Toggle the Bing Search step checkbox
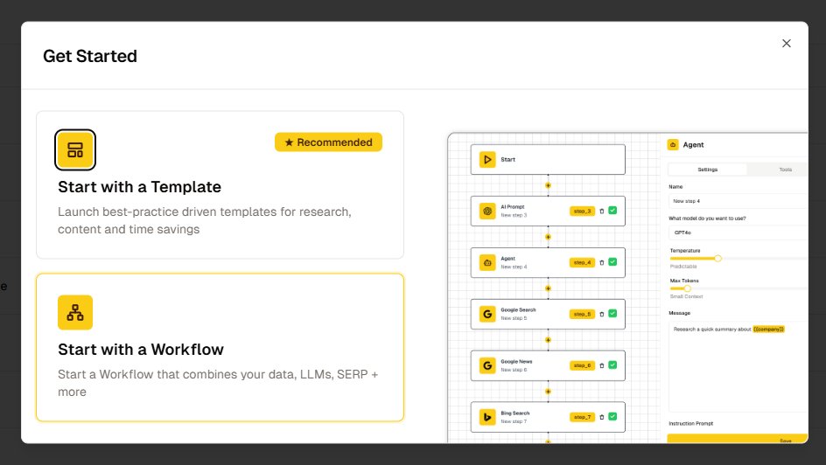 (612, 416)
